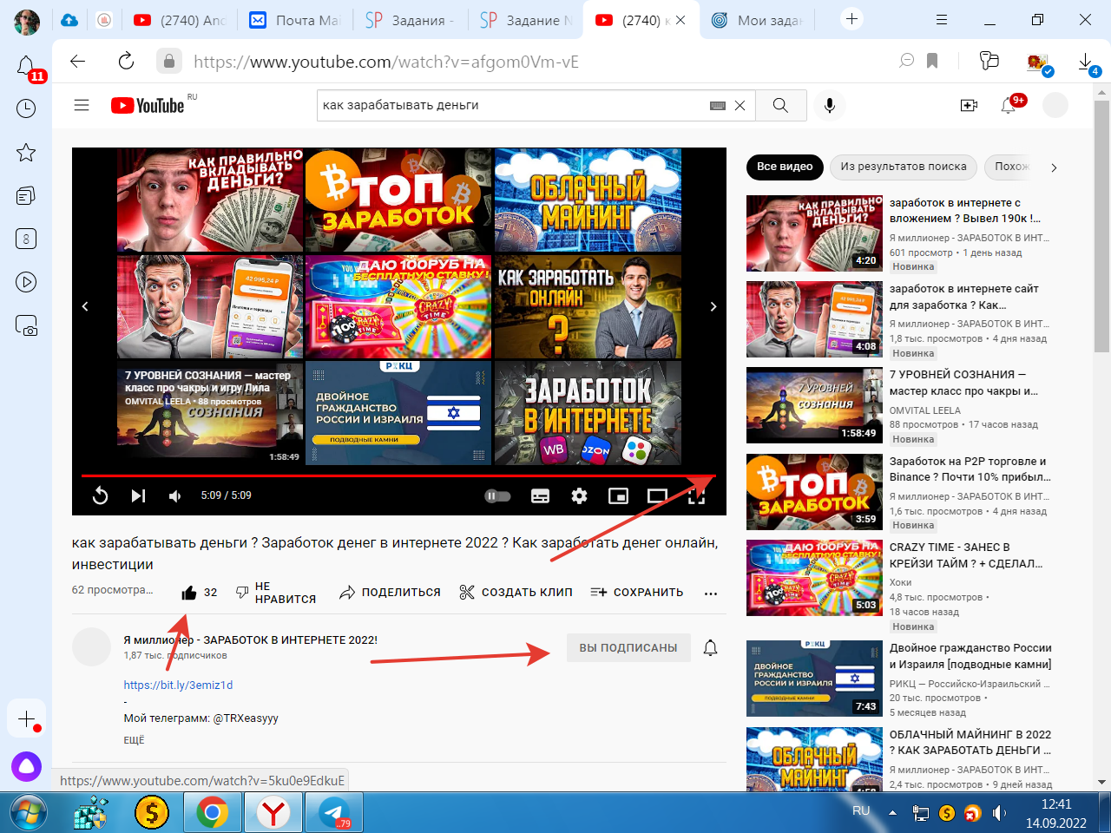The width and height of the screenshot is (1111, 833).
Task: Replay the video
Action: tap(101, 495)
